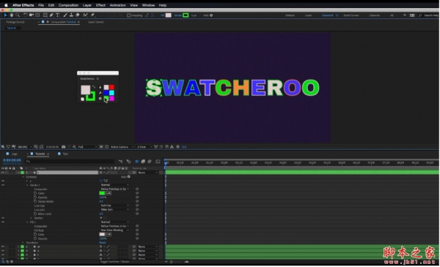
Task: Choose the Type text tool
Action: click(x=57, y=15)
